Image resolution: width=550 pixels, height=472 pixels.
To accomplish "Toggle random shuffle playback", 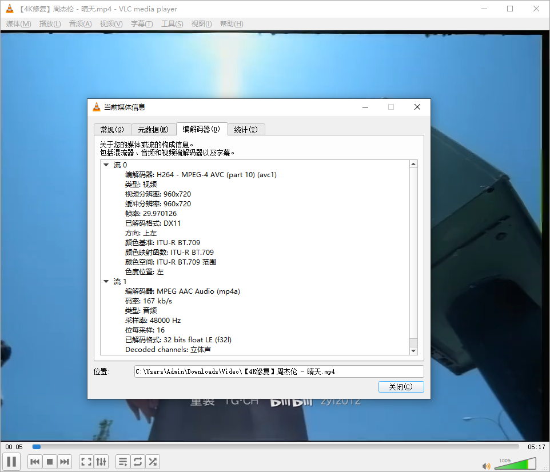I will click(x=153, y=462).
